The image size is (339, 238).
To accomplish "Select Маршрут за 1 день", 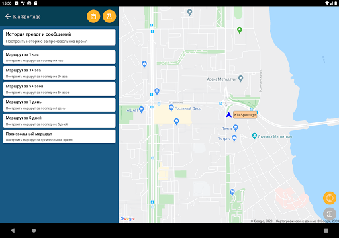I will click(x=60, y=105).
